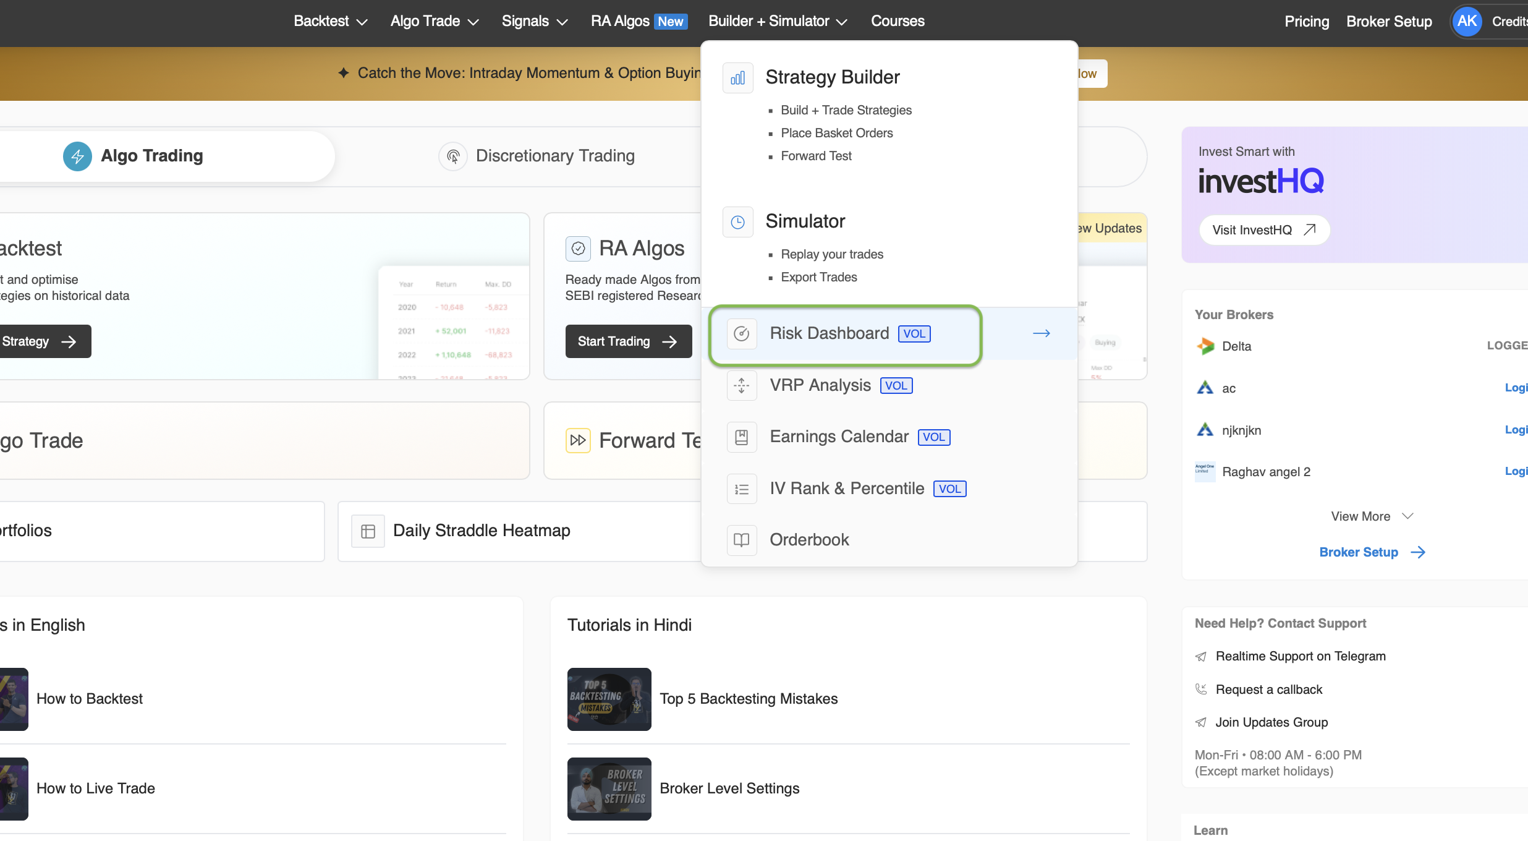The height and width of the screenshot is (841, 1528).
Task: Click the Daily Straddle Heatmap grid icon
Action: click(x=368, y=531)
